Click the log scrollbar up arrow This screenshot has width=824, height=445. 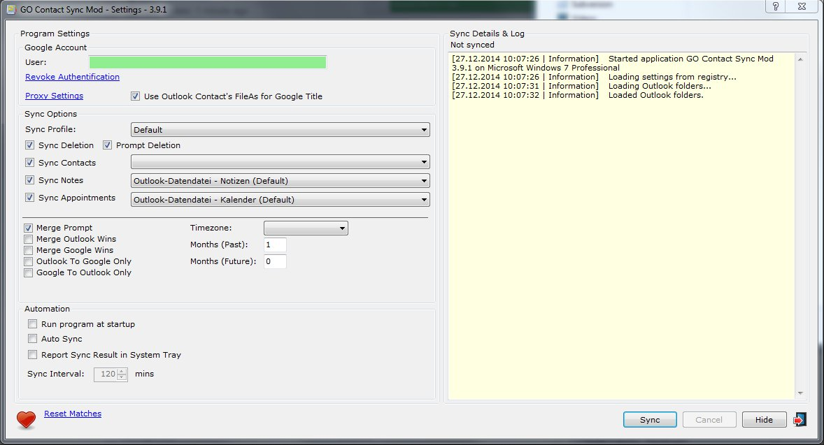[800, 59]
